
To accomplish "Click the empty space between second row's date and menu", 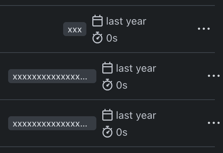I will tap(181, 76).
